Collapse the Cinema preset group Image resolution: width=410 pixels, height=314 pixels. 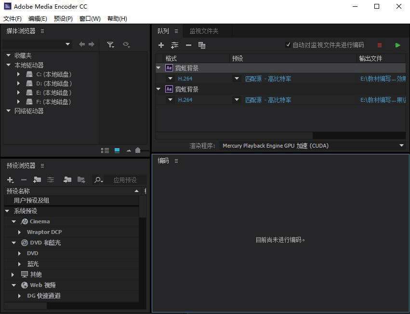click(x=14, y=221)
